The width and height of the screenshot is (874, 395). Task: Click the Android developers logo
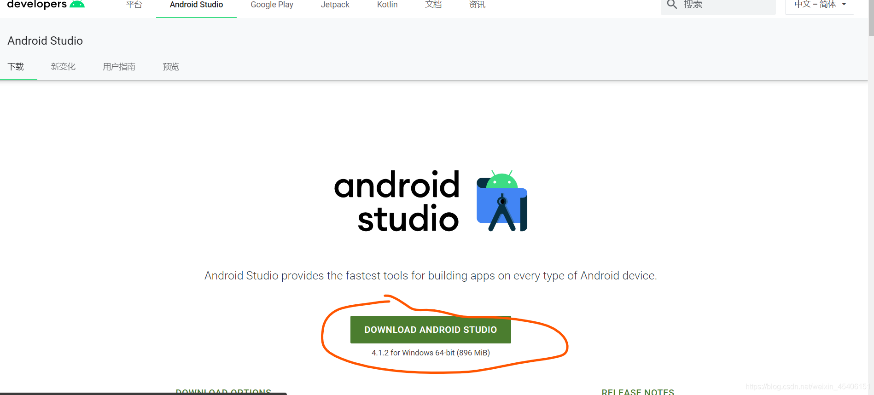[46, 4]
